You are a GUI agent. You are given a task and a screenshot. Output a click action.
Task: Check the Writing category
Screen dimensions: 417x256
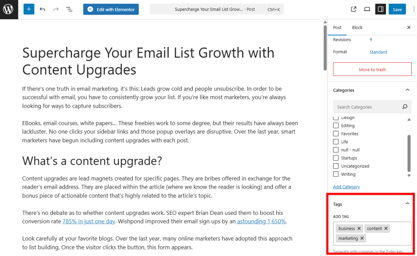[x=336, y=174]
